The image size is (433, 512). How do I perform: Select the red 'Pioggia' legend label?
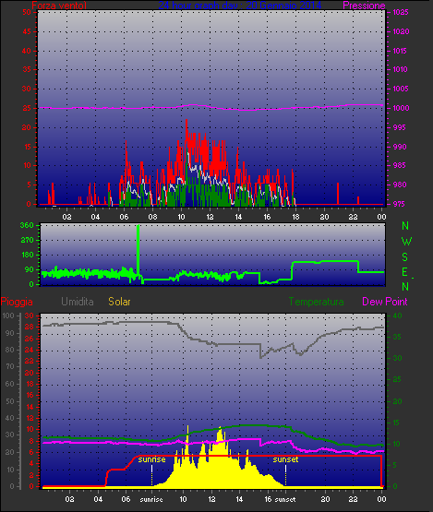pyautogui.click(x=17, y=302)
